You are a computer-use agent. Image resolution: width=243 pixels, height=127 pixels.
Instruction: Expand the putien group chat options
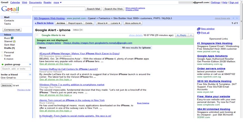coord(30,64)
